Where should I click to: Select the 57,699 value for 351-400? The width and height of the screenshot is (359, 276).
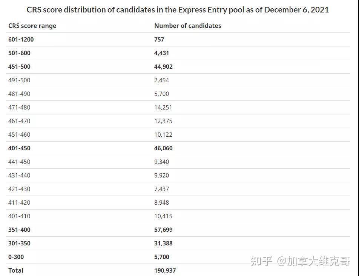coord(163,230)
